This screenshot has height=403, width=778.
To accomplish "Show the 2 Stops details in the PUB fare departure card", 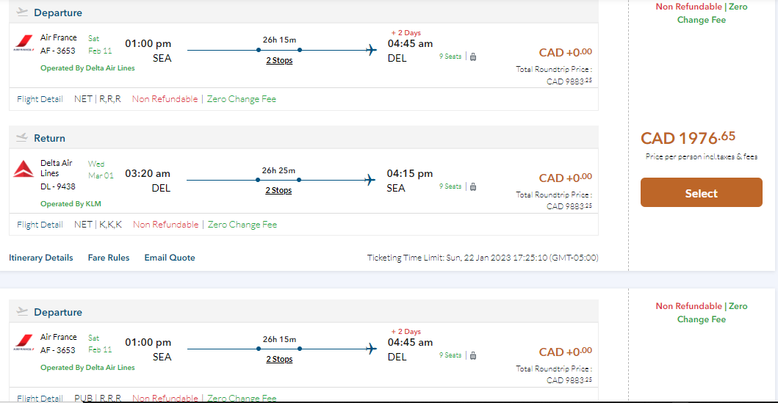I will (279, 360).
